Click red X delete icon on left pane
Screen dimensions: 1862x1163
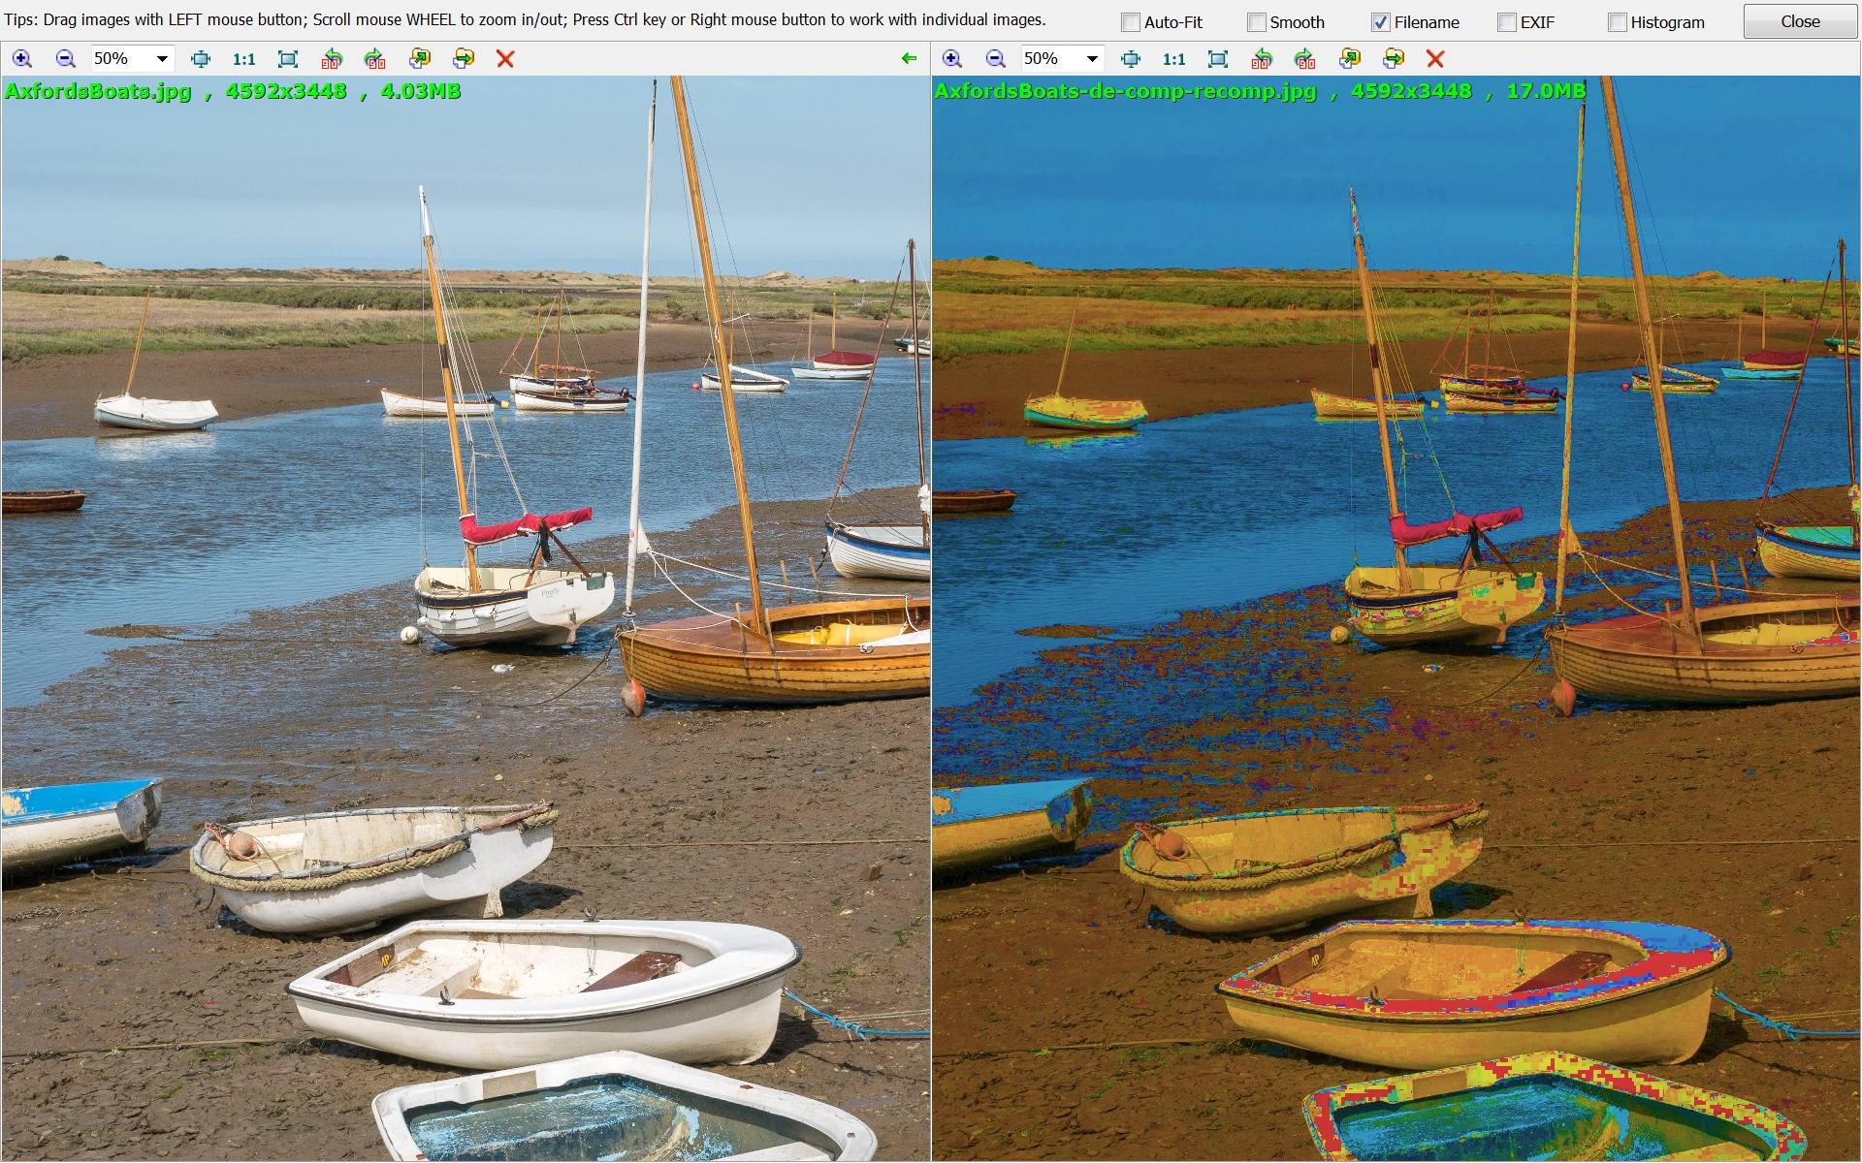click(x=505, y=59)
